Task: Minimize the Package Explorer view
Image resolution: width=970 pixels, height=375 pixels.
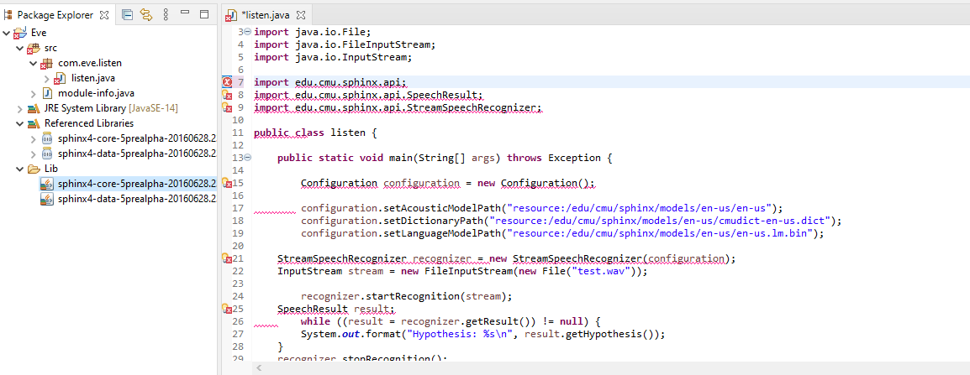Action: point(184,13)
